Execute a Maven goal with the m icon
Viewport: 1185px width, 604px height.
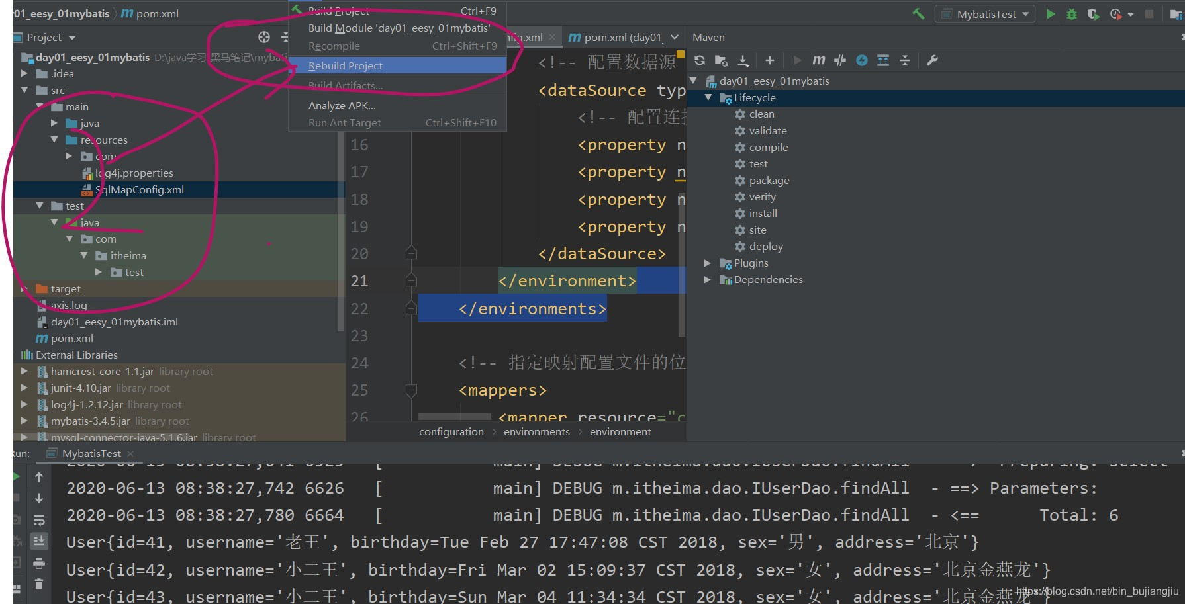pos(819,60)
